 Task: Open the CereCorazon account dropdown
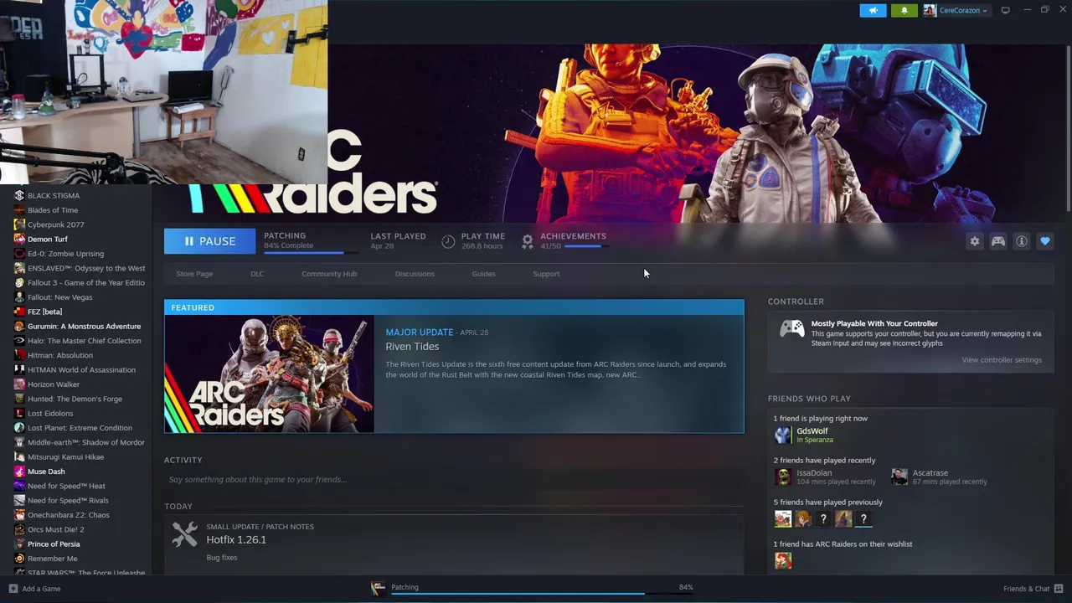point(956,11)
